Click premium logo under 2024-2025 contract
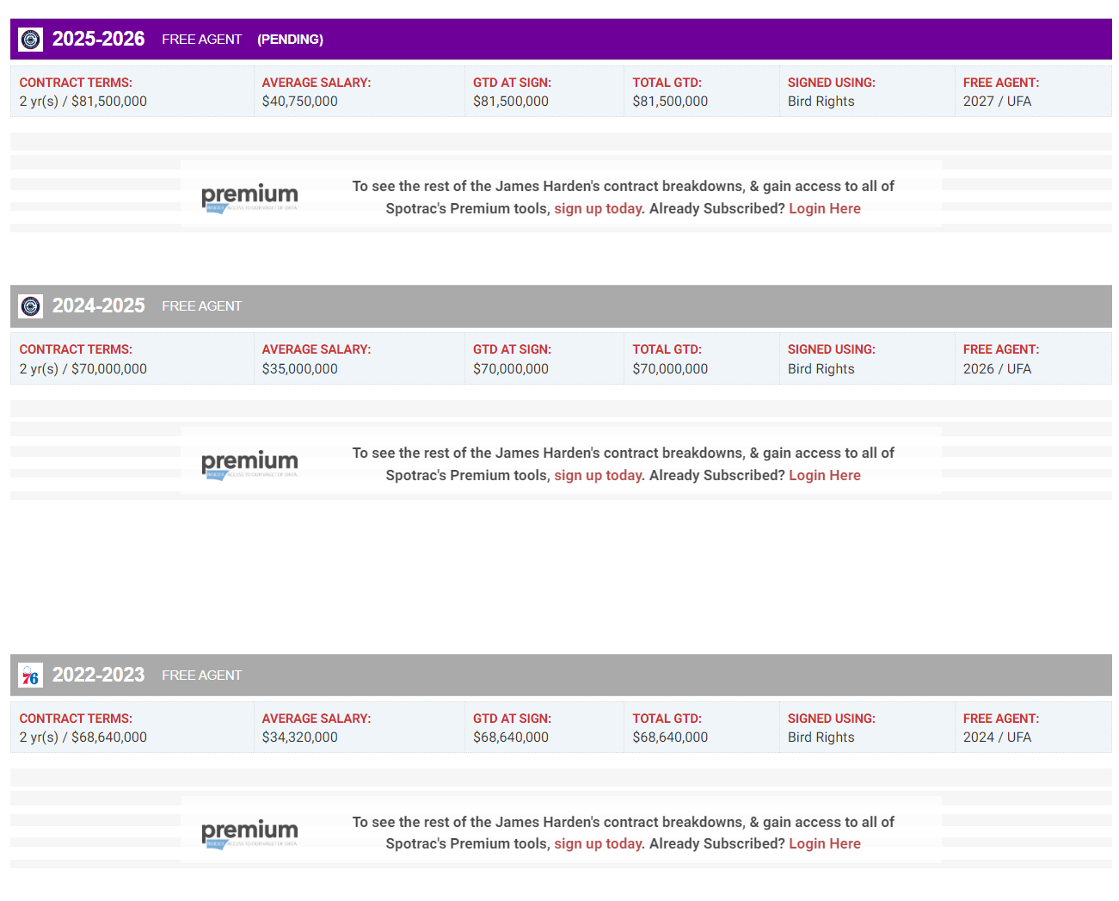Viewport: 1119px width, 901px height. click(x=249, y=465)
